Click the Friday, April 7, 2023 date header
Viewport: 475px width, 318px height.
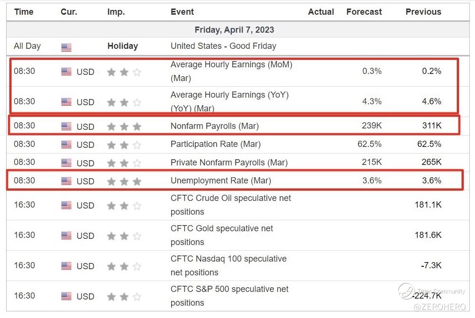point(234,30)
